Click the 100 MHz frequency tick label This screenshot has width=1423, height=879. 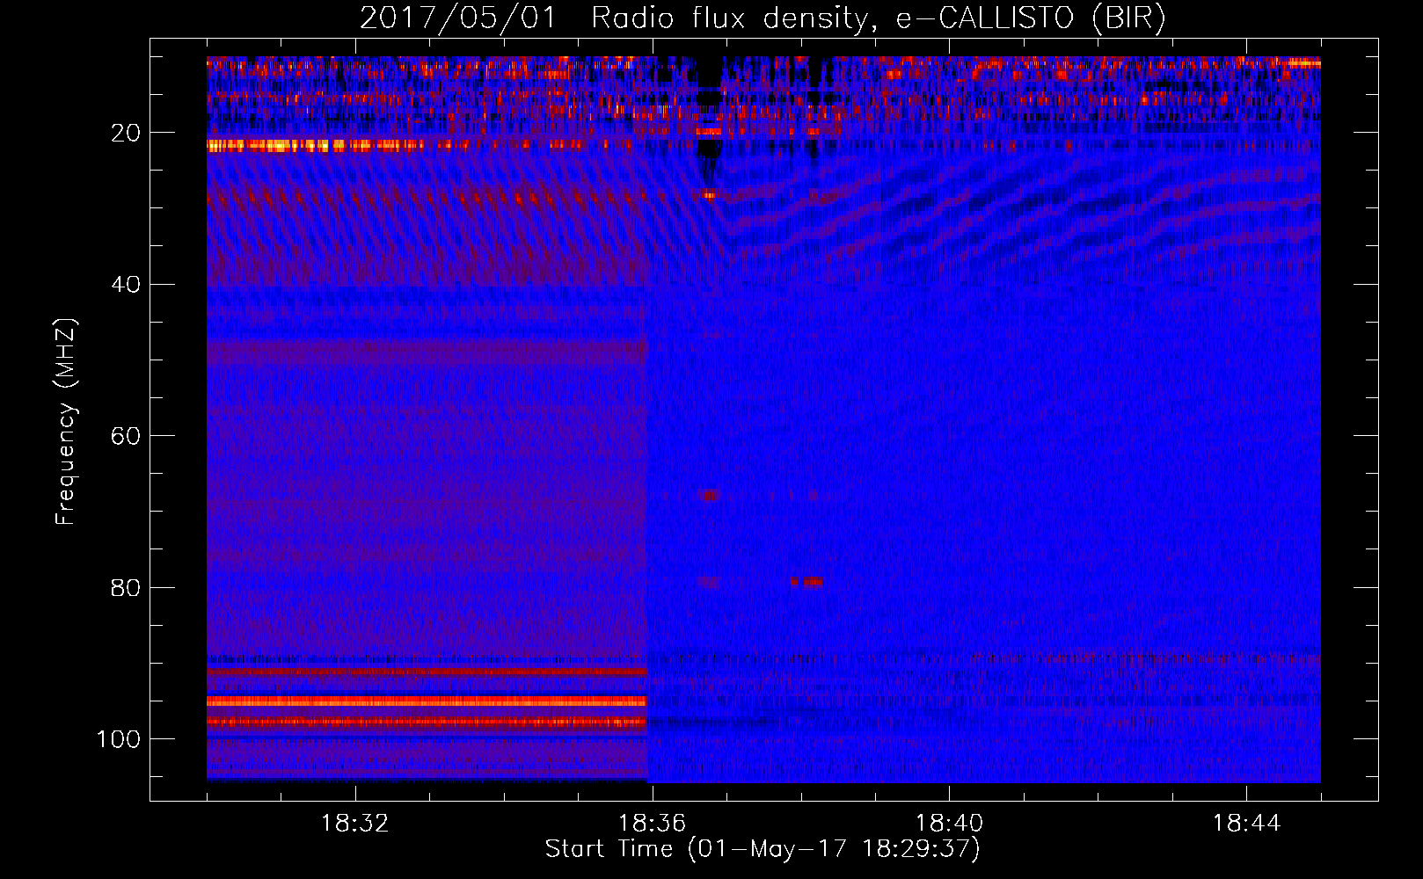[119, 739]
